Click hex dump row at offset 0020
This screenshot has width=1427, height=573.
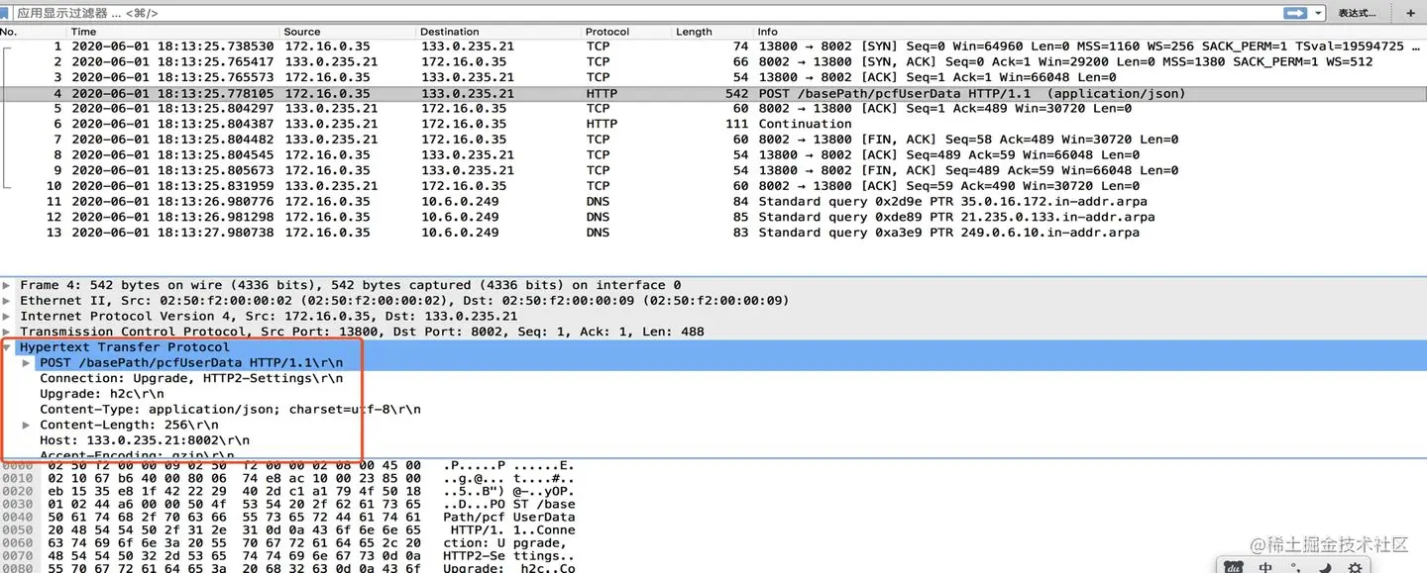pyautogui.click(x=287, y=491)
